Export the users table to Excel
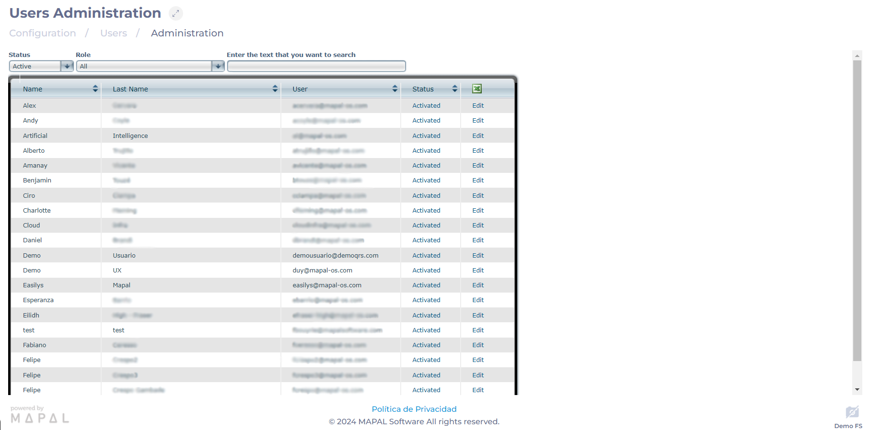869x430 pixels. (476, 89)
